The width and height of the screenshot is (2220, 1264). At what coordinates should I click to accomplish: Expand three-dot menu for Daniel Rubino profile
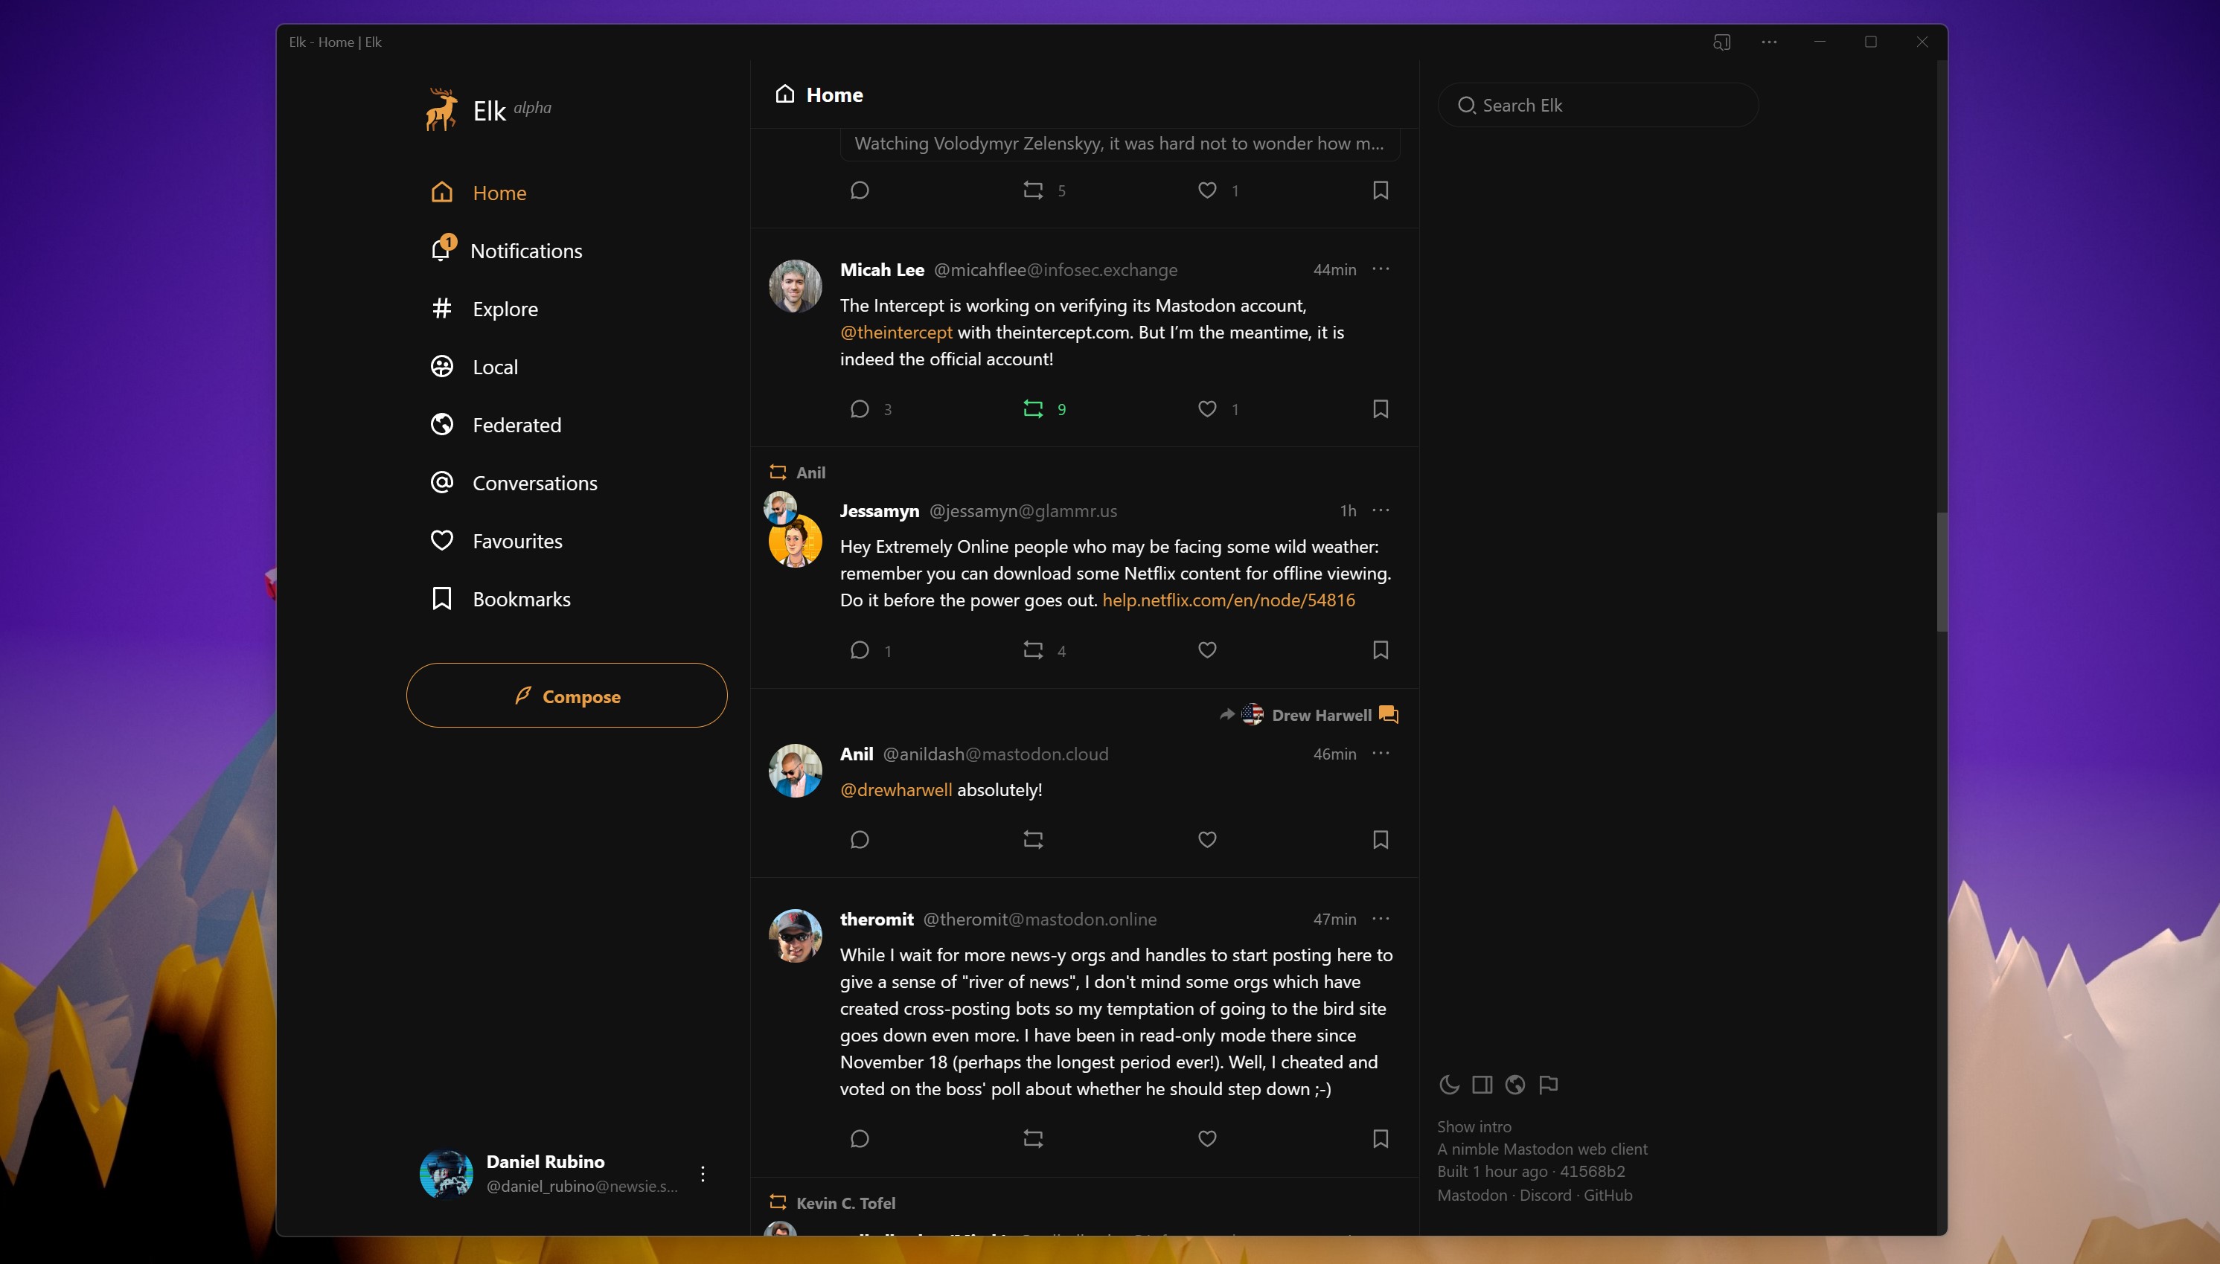coord(701,1174)
